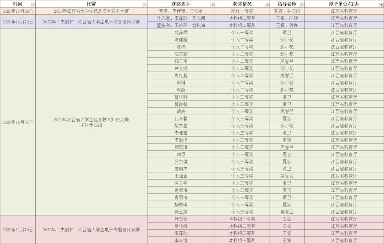Select the 夏容、钟亚洲 instructor cell

[287, 11]
